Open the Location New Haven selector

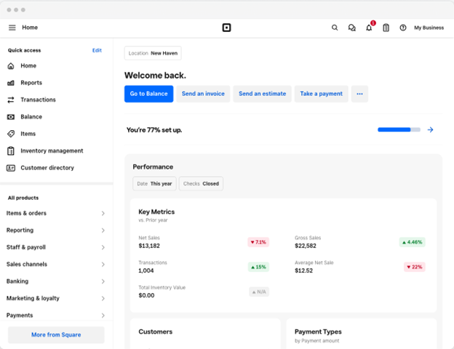click(153, 53)
